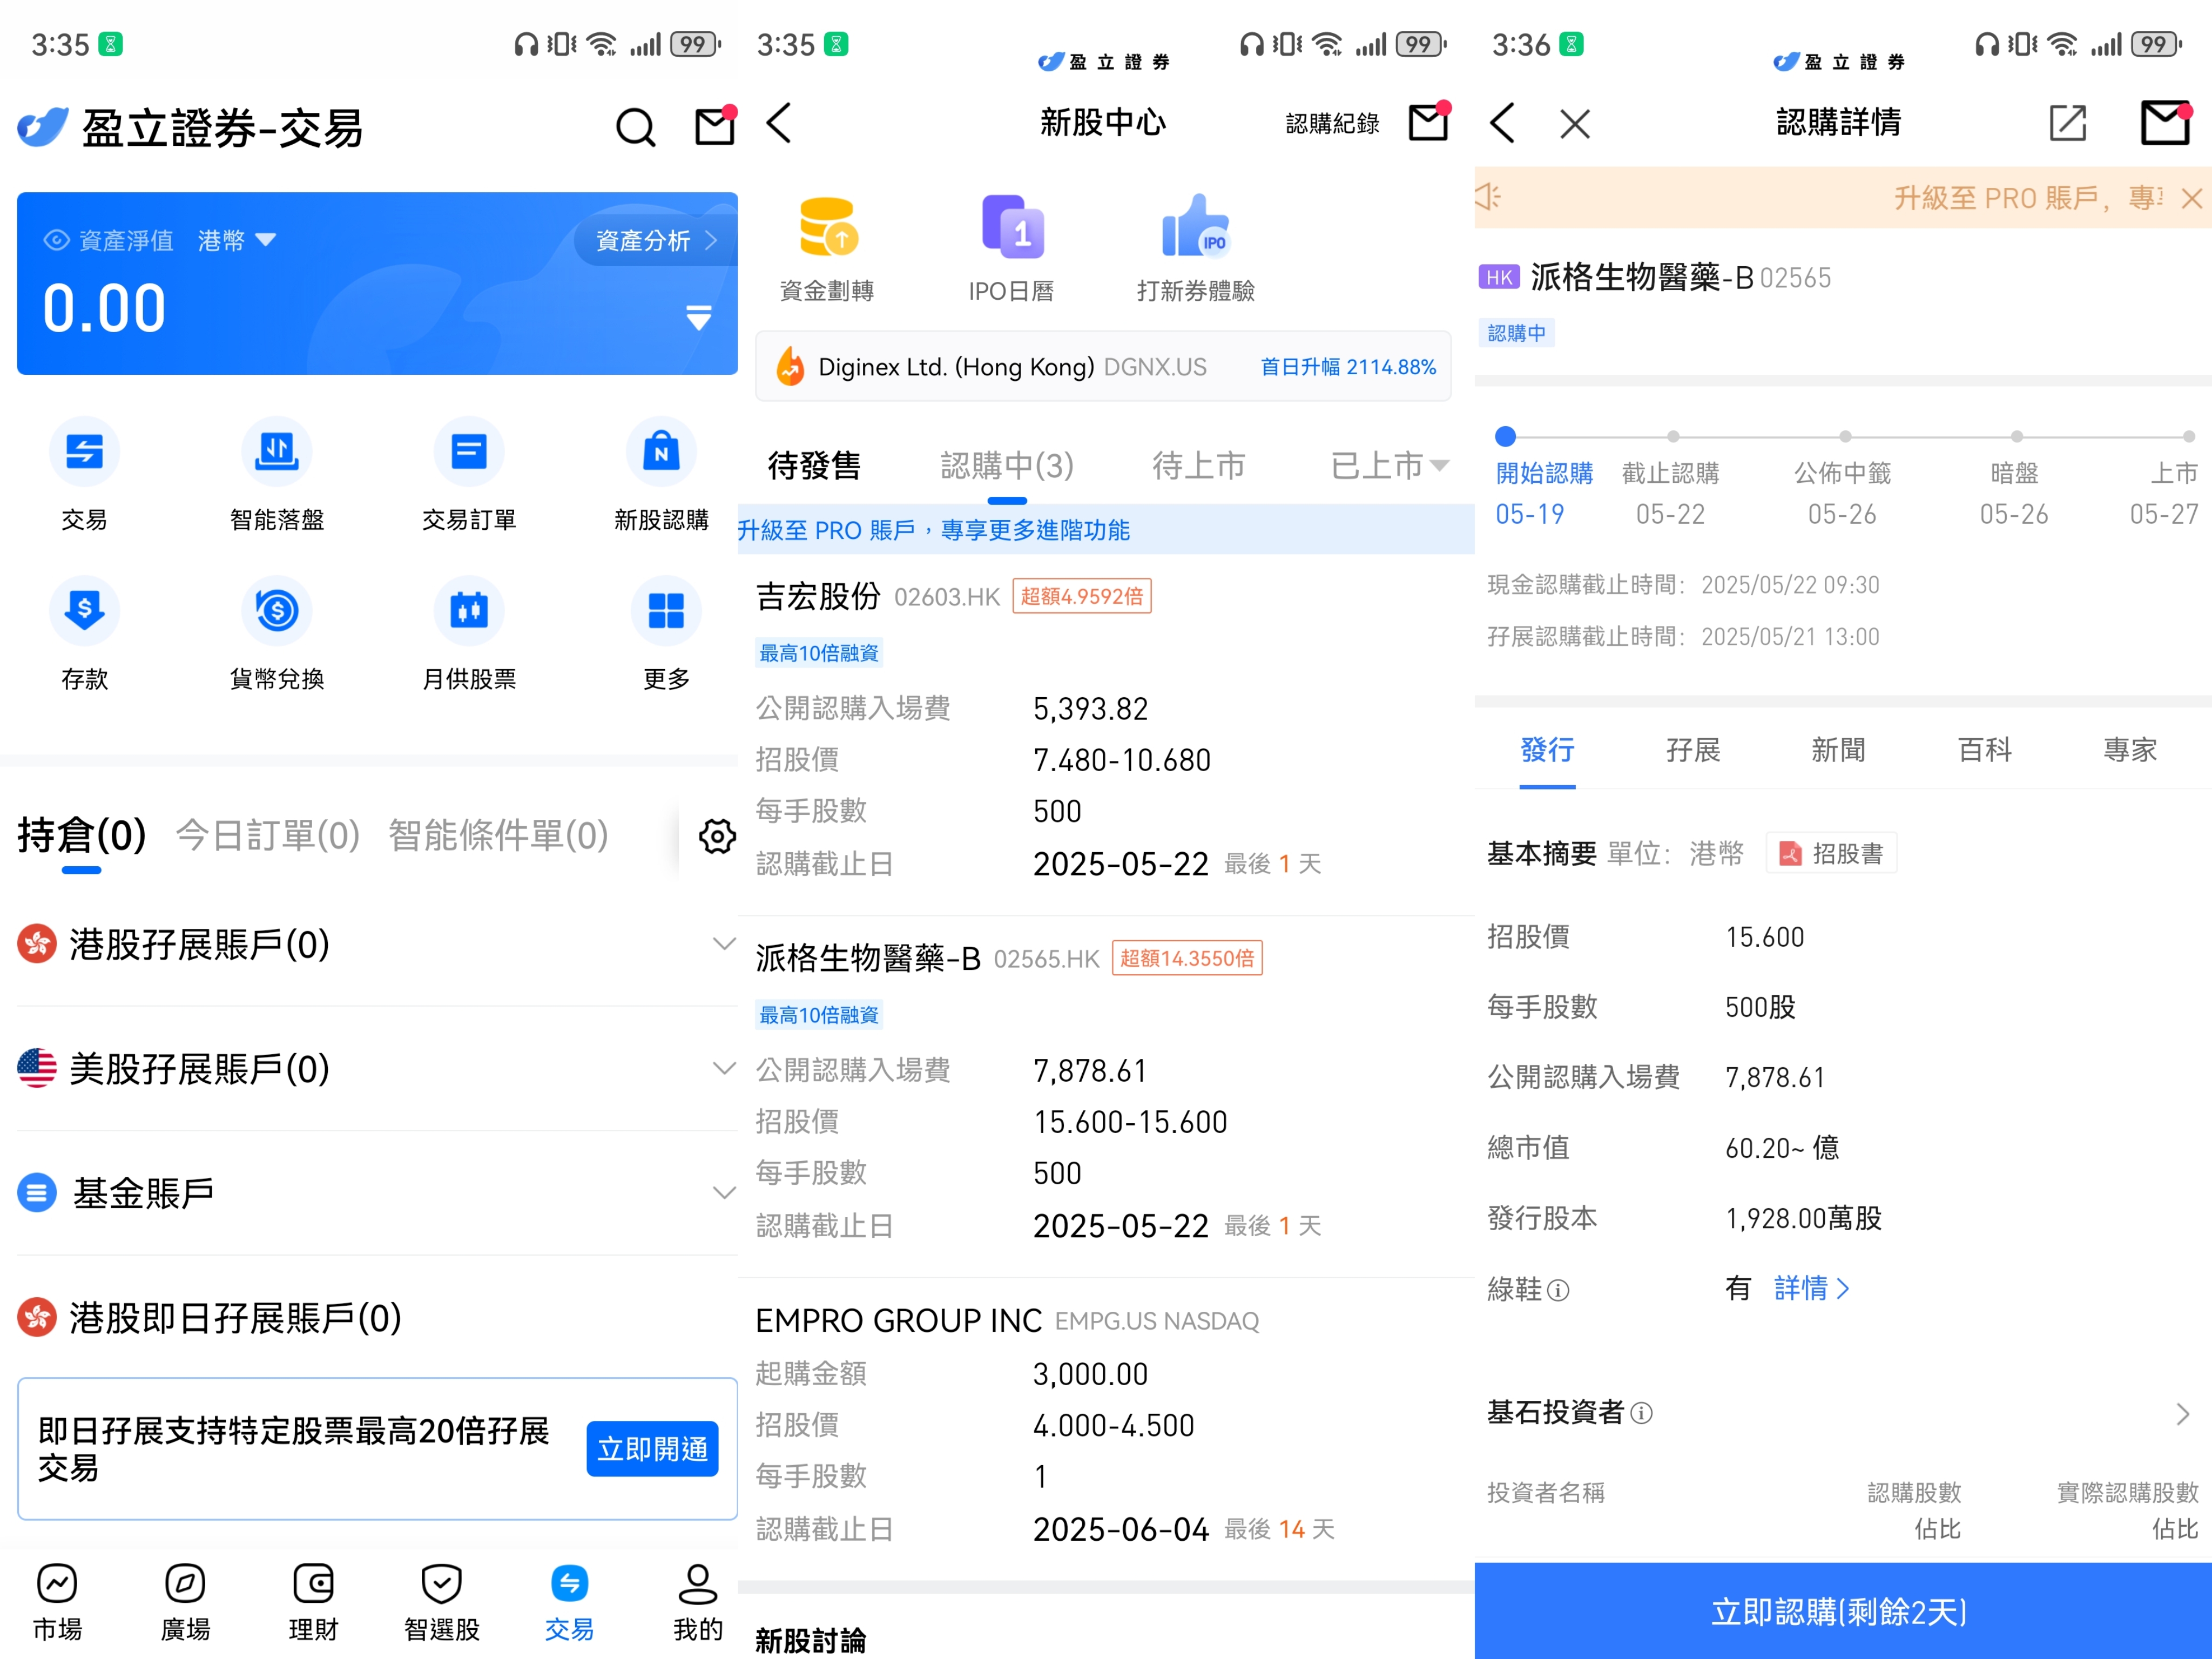The height and width of the screenshot is (1659, 2212).
Task: Open 資金劃轉 fund transfer icon
Action: 827,227
